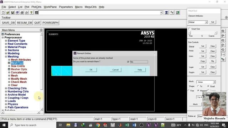Open OBS Studio from the taskbar
228x128 pixels.
coord(141,125)
